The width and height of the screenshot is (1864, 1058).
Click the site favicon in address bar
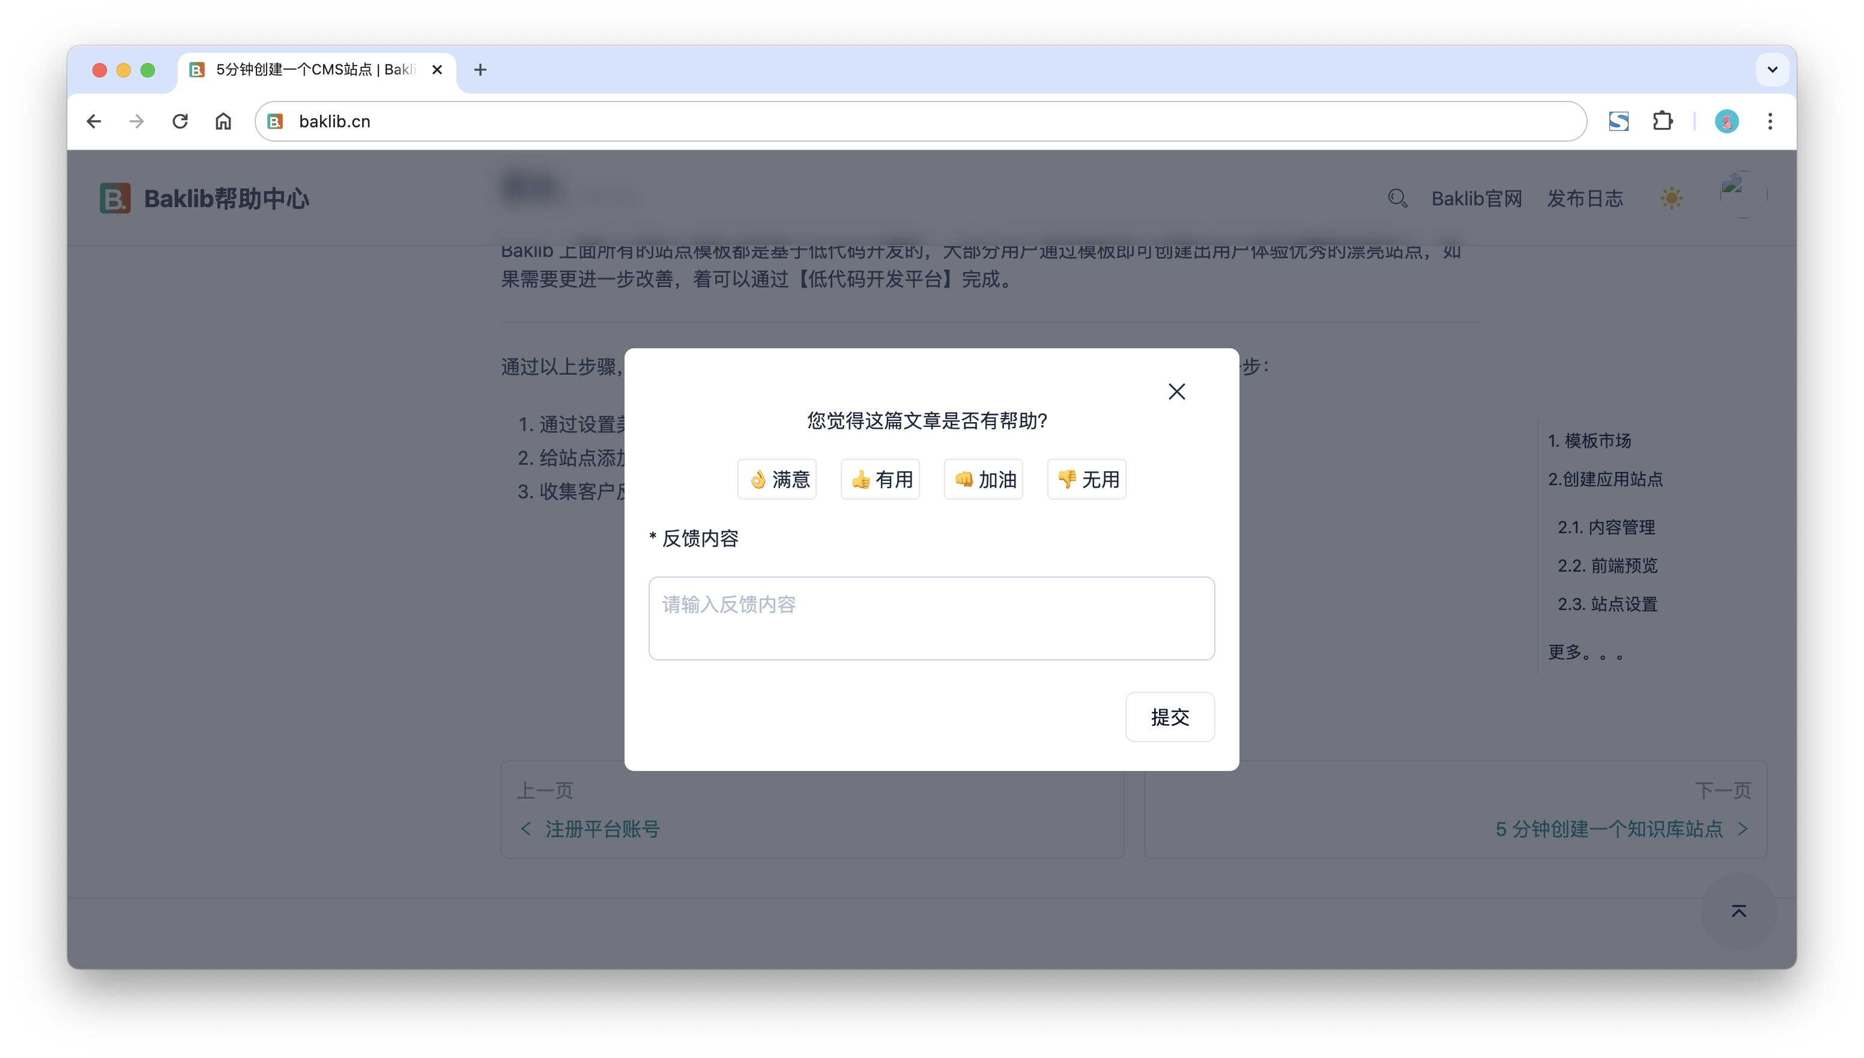(276, 121)
